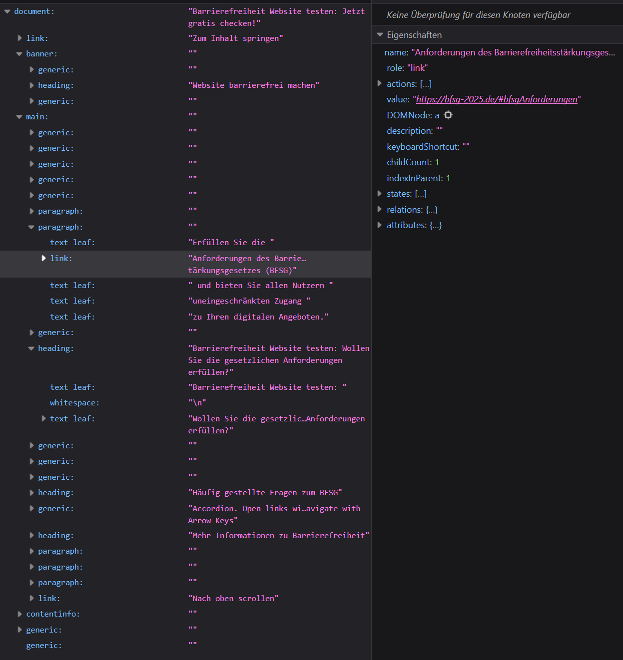623x660 pixels.
Task: Collapse the document root node
Action: [7, 11]
